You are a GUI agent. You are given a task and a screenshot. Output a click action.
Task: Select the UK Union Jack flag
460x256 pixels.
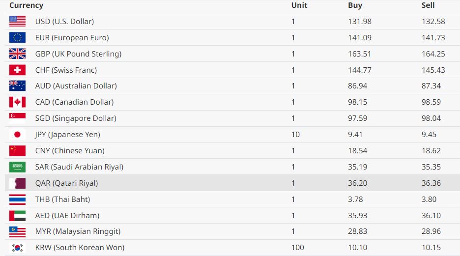[x=17, y=54]
